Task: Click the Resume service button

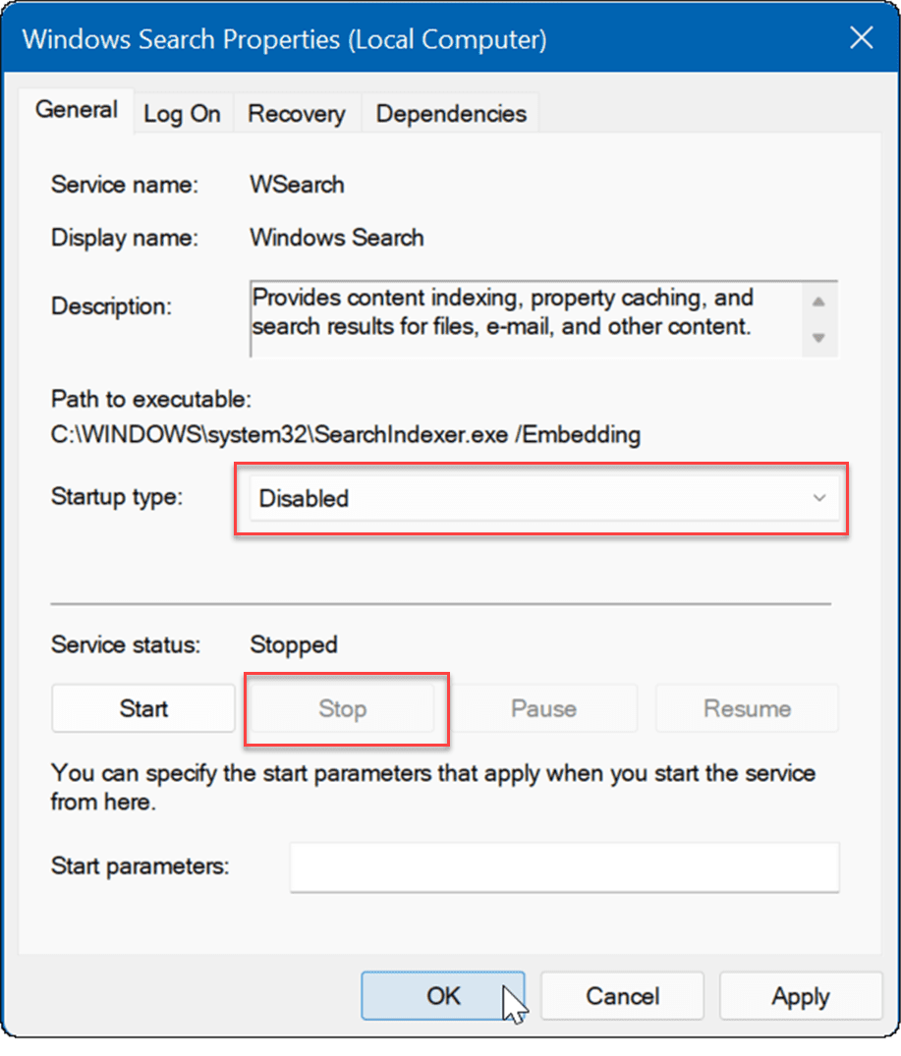Action: tap(747, 708)
